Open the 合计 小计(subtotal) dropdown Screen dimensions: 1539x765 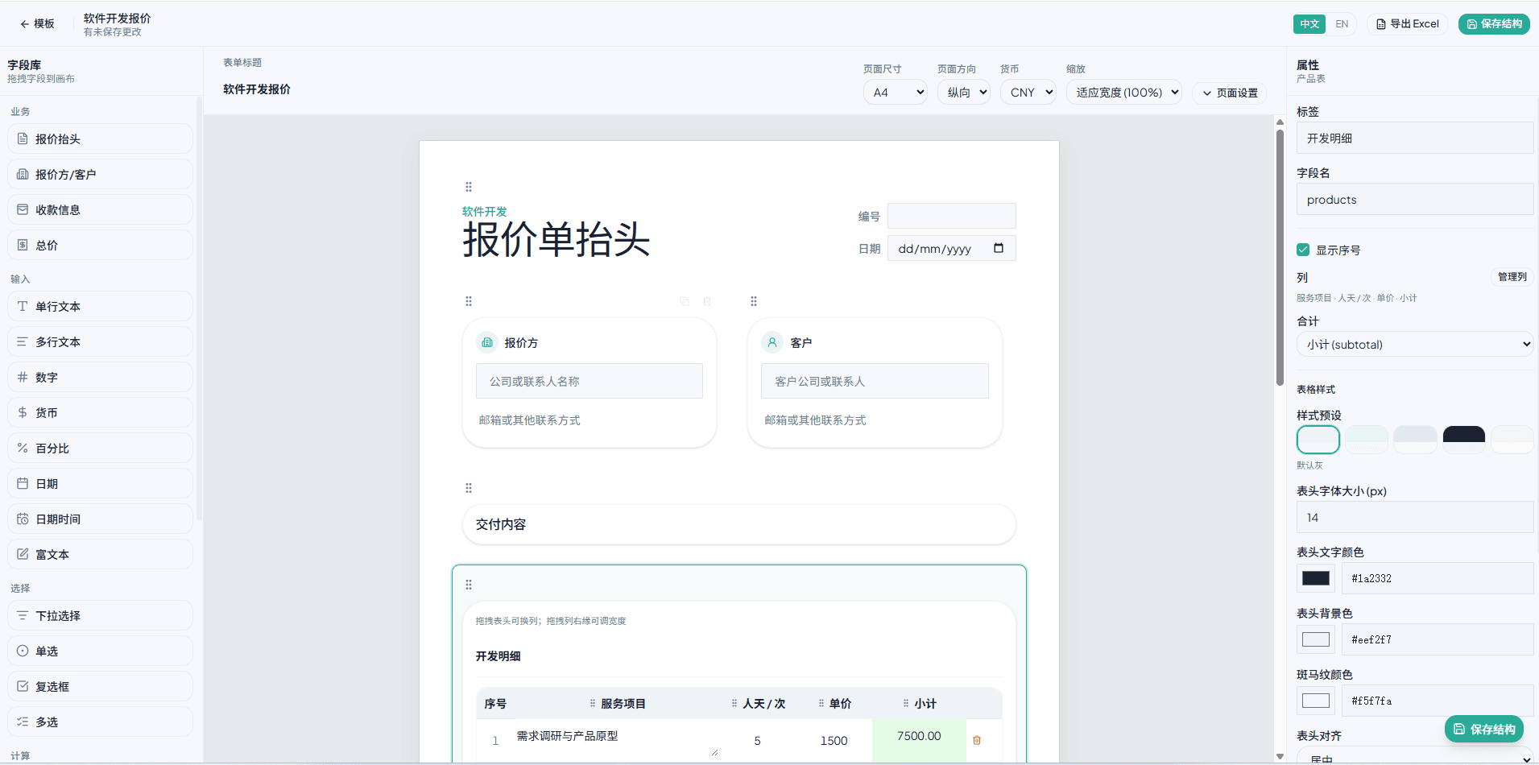click(1415, 344)
